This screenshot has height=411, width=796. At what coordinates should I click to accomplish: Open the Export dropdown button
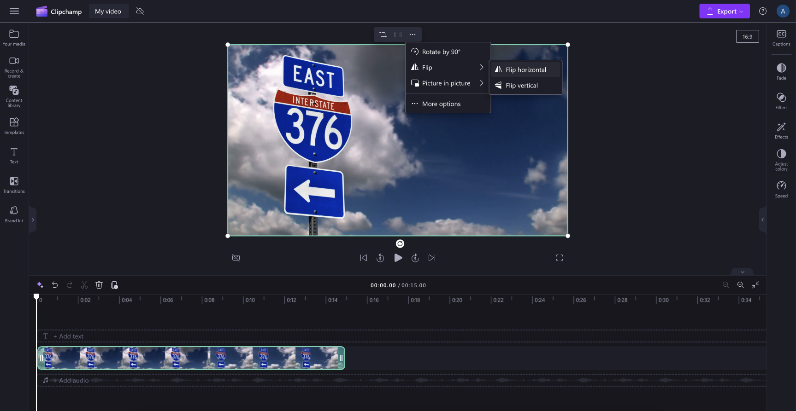coord(725,11)
